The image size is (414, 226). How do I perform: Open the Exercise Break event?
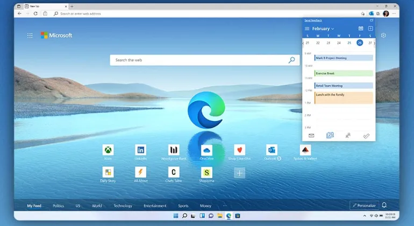coord(344,73)
